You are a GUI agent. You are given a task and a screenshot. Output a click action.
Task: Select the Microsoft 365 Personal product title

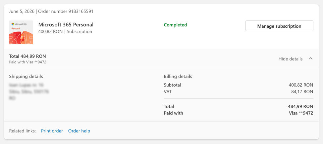pyautogui.click(x=66, y=25)
